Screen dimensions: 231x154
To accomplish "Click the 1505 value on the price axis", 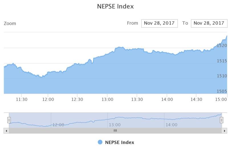I will coord(222,91).
